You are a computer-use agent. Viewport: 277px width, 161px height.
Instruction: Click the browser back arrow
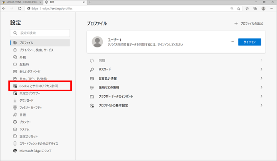click(x=4, y=8)
